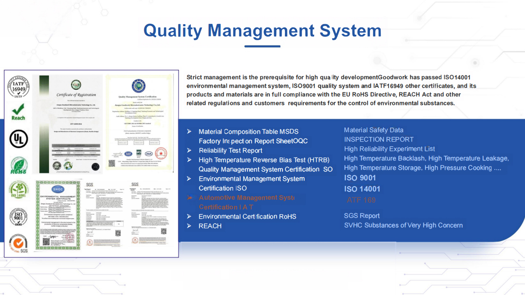Click the arrow bullet beside Material Composition Table
The width and height of the screenshot is (525, 295).
click(x=189, y=131)
